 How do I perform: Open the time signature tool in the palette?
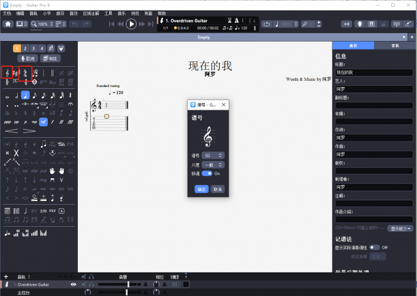click(26, 72)
